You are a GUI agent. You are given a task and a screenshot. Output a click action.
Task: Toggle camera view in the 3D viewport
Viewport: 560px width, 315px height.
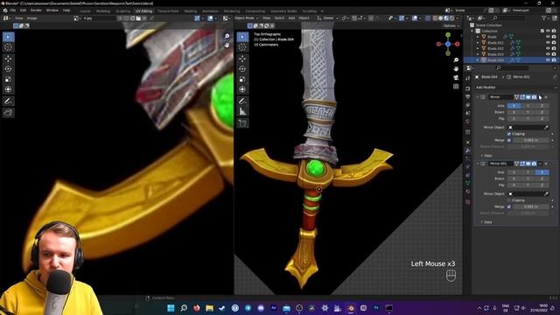pos(456,78)
